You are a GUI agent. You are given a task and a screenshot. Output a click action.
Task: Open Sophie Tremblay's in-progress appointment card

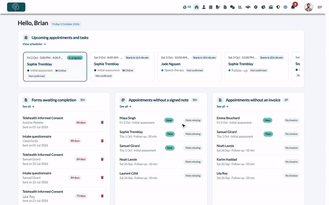pos(55,67)
